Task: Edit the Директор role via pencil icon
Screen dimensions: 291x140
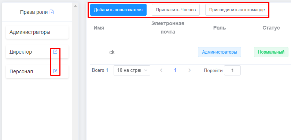Action: coord(55,51)
